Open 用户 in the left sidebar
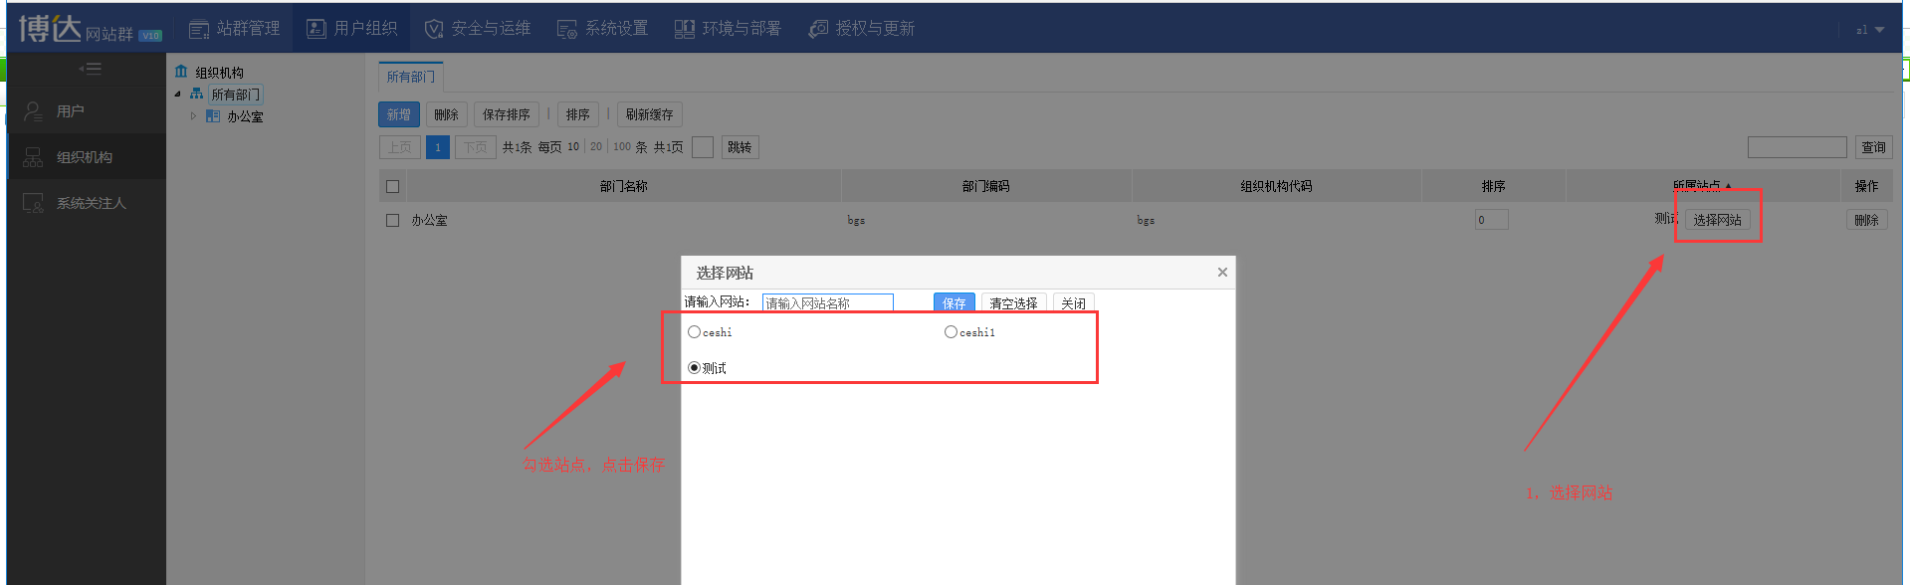 pyautogui.click(x=70, y=111)
